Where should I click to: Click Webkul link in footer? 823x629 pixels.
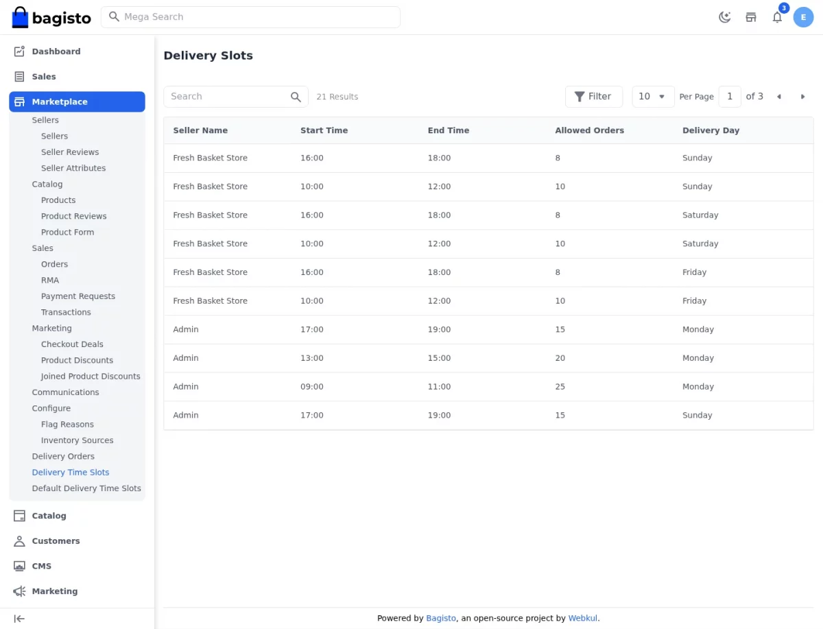(583, 618)
